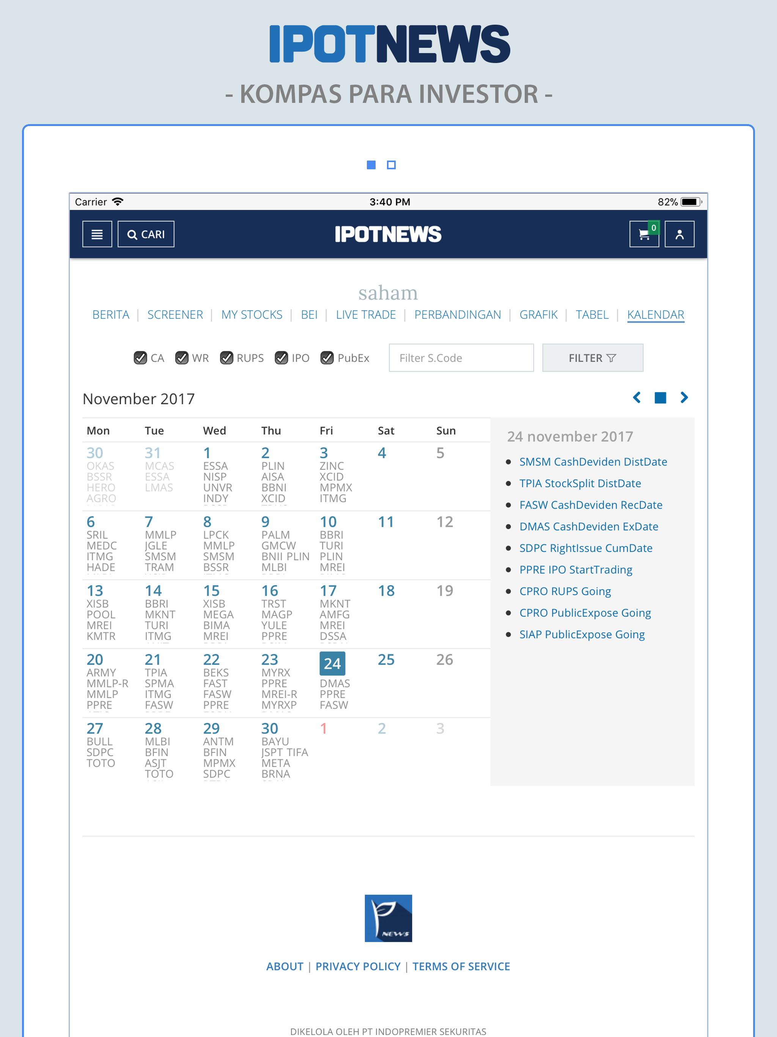Screen dimensions: 777x1037
Task: Open the LIVE TRADE tab
Action: point(366,315)
